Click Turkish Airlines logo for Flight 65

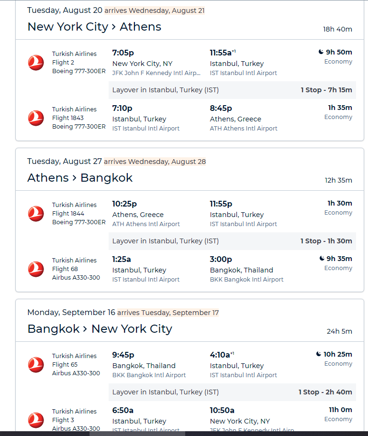[36, 365]
